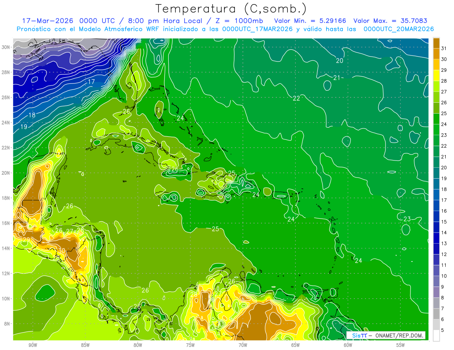Click the '80W' longitude axis label
The height and width of the screenshot is (350, 454).
coord(138,345)
